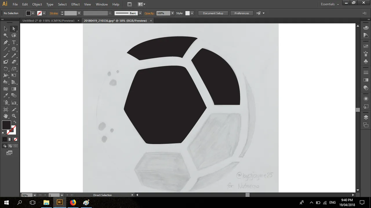The height and width of the screenshot is (208, 371).
Task: Open the Basic brush definition dropdown
Action: tap(140, 13)
